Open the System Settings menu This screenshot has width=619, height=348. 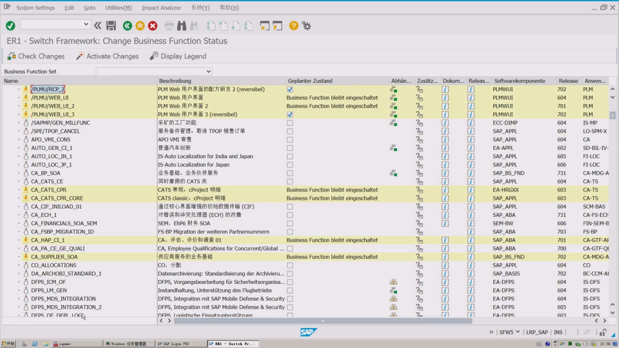point(36,7)
